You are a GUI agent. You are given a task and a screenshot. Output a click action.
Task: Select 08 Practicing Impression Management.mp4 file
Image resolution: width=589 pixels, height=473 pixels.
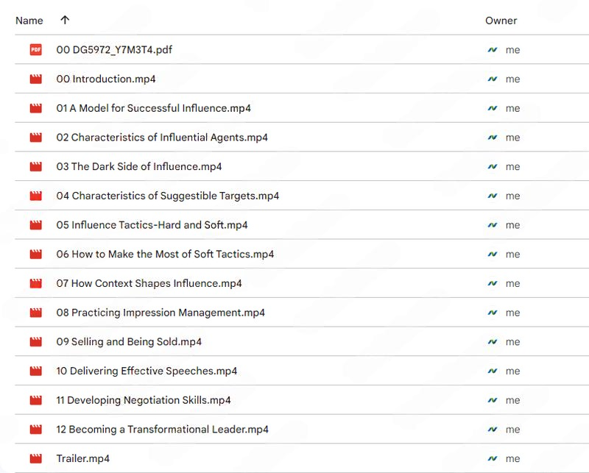click(161, 313)
